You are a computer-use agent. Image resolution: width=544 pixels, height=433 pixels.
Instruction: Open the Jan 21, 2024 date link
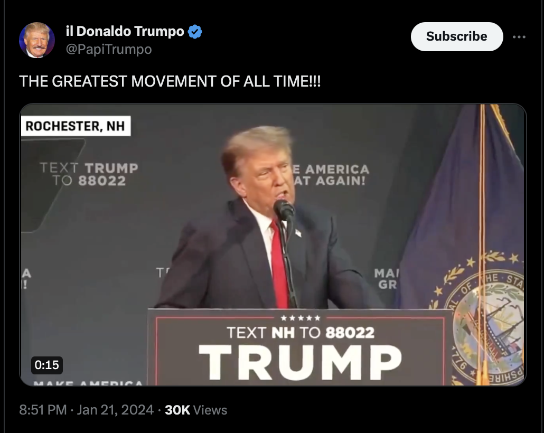[x=115, y=410]
